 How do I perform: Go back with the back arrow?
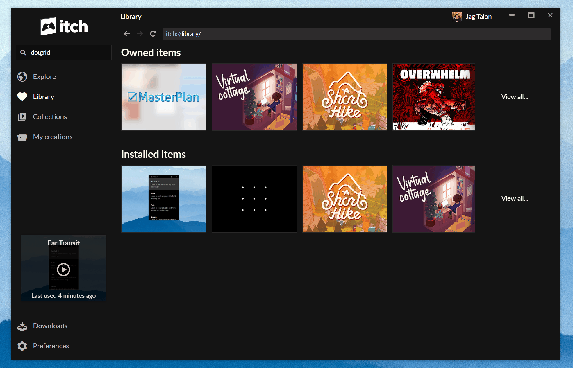pyautogui.click(x=127, y=34)
